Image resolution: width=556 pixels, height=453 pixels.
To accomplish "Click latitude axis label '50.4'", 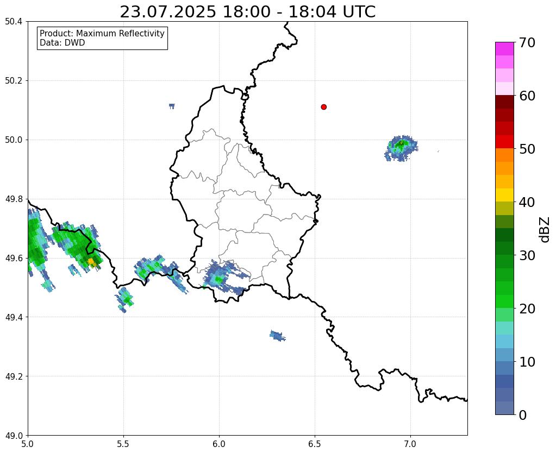I will pyautogui.click(x=14, y=22).
